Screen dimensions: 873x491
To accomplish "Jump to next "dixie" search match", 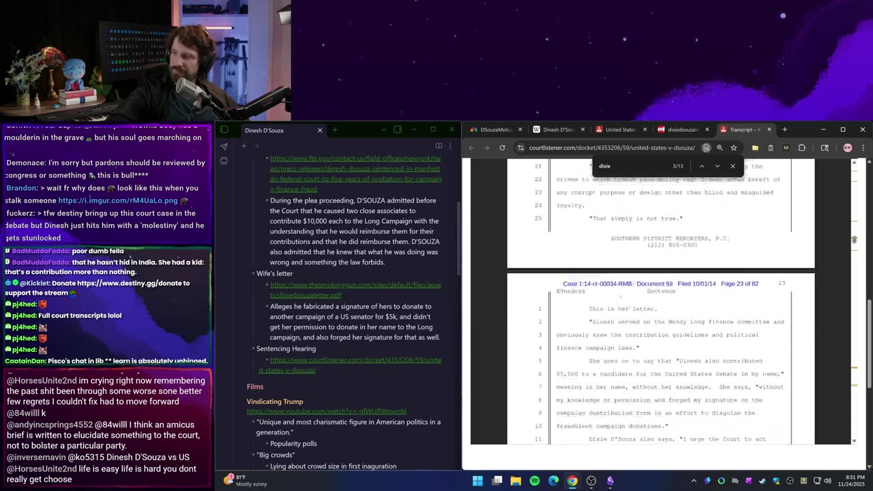I will 717,166.
